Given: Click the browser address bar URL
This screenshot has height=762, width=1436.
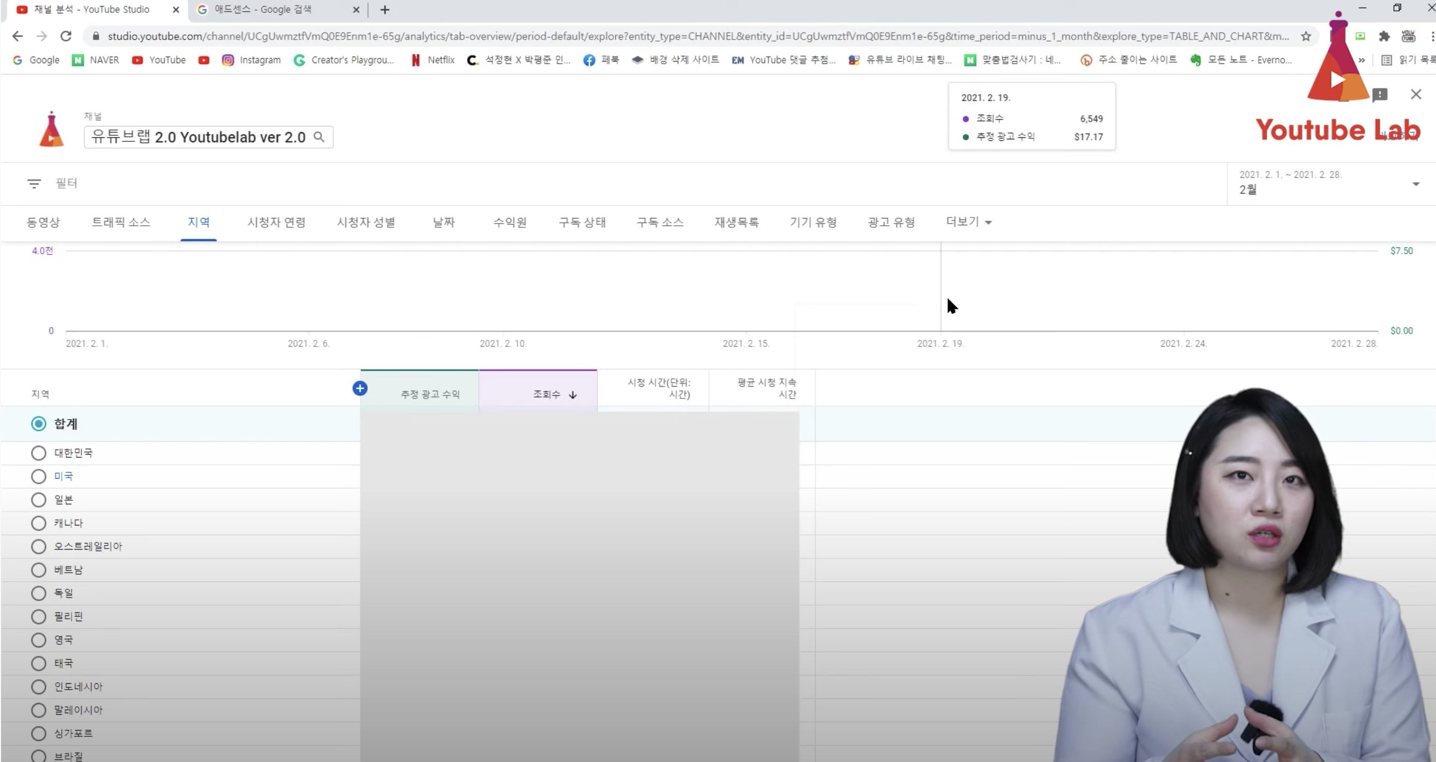Looking at the screenshot, I should [698, 36].
